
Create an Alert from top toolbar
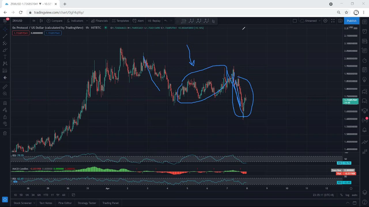pyautogui.click(x=138, y=21)
